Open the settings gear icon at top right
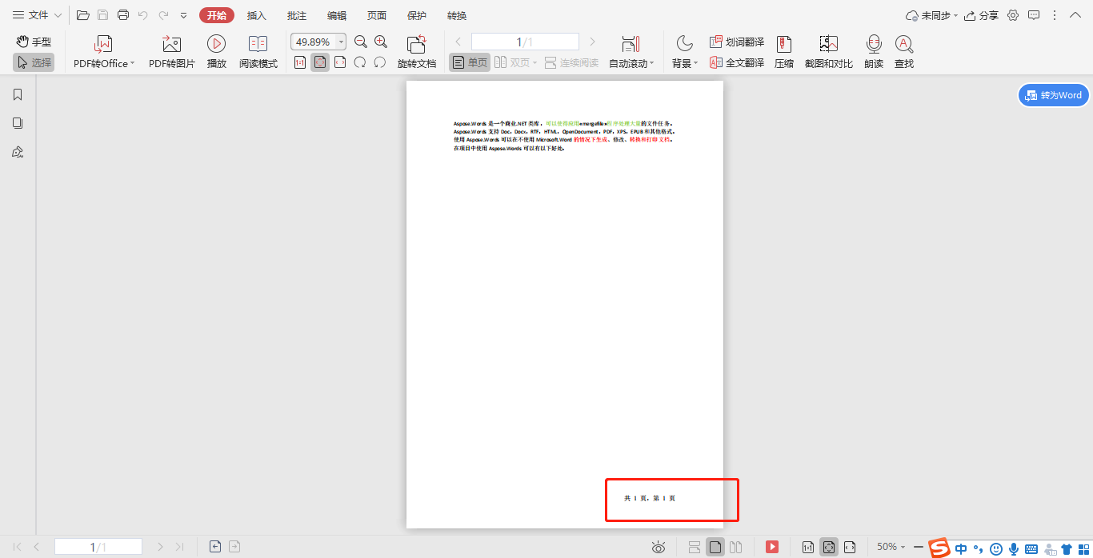 click(x=1013, y=15)
